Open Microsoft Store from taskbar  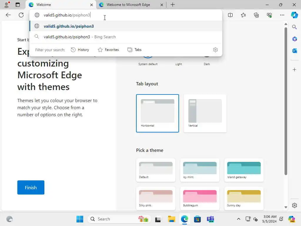point(197,219)
